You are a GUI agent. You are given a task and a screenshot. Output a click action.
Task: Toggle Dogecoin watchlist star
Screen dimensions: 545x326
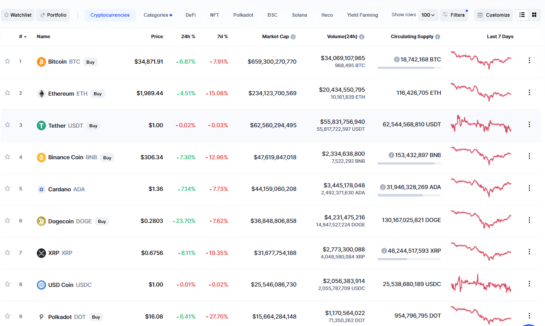click(x=7, y=220)
